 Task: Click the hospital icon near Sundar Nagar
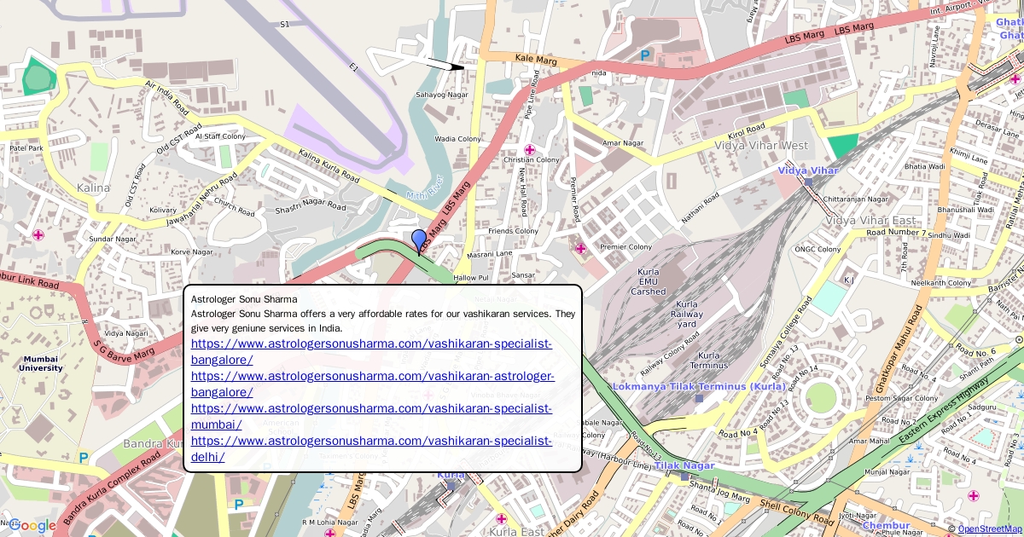(38, 234)
